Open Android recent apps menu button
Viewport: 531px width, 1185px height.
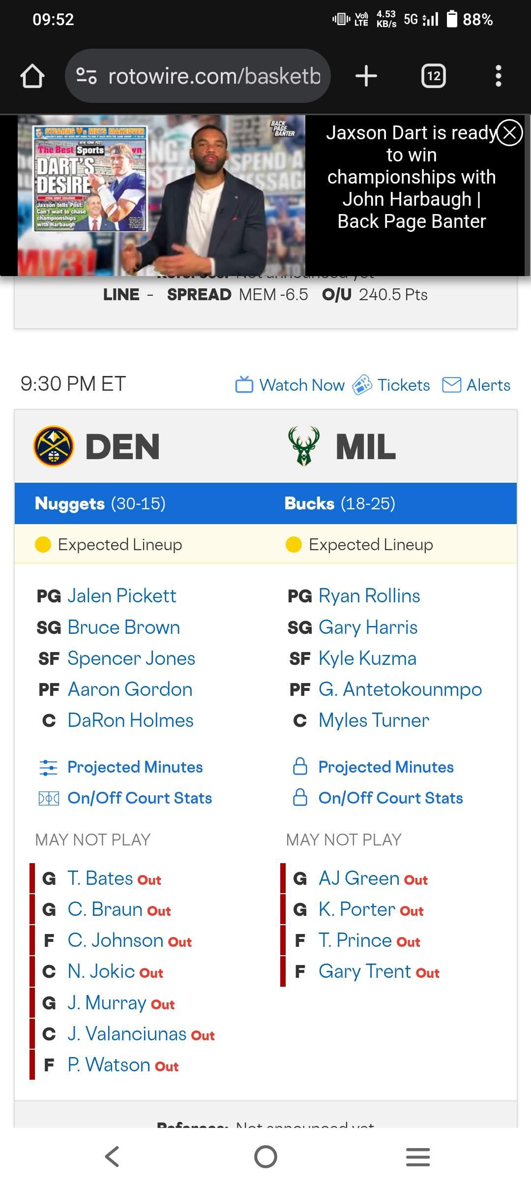tap(418, 1156)
